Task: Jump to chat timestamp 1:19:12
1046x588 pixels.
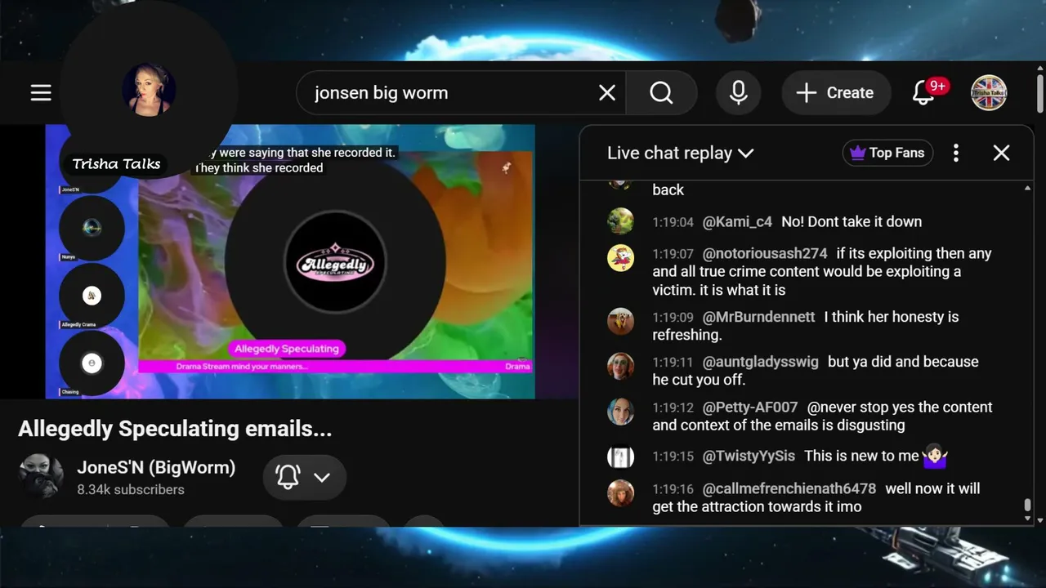Action: [673, 408]
